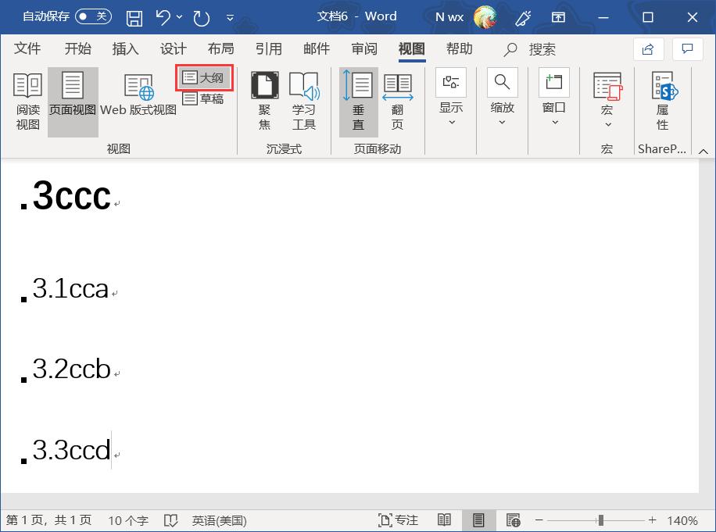Switch to Draft (草稿) view
This screenshot has width=716, height=532.
click(x=203, y=99)
